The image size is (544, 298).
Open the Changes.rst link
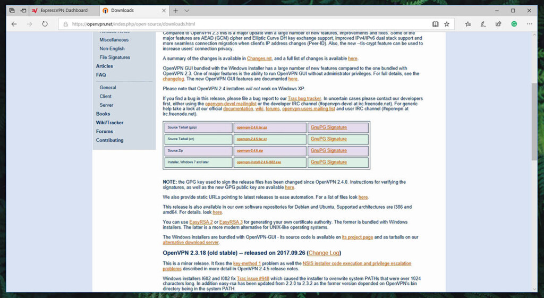[x=259, y=58]
